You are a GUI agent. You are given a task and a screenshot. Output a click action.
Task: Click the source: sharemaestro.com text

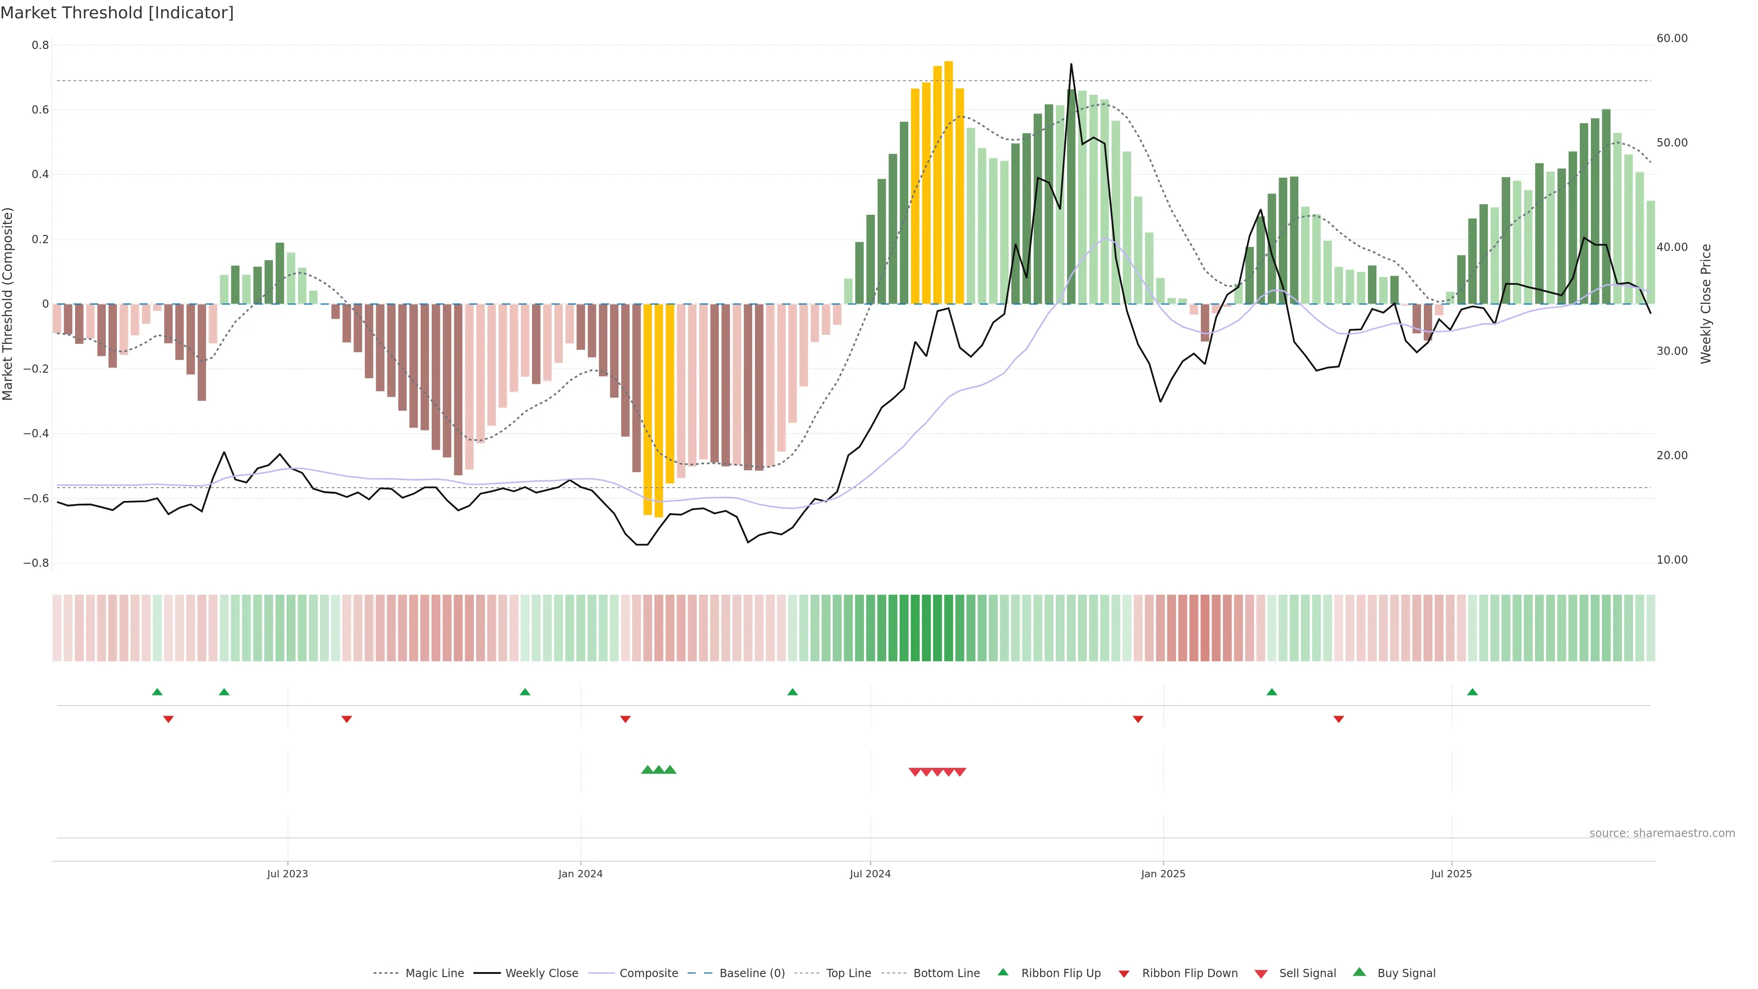tap(1662, 833)
